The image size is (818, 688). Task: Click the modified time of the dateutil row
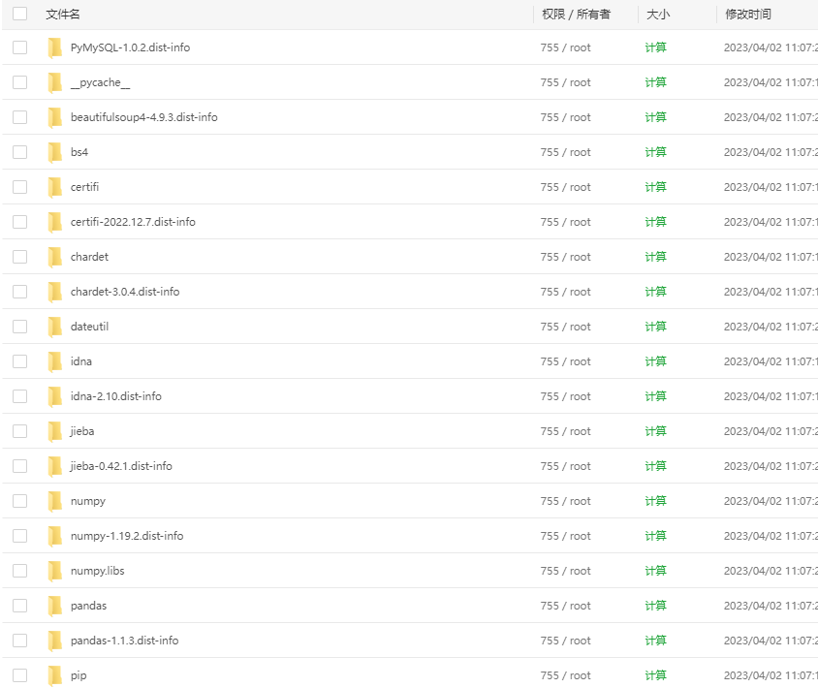pos(771,327)
